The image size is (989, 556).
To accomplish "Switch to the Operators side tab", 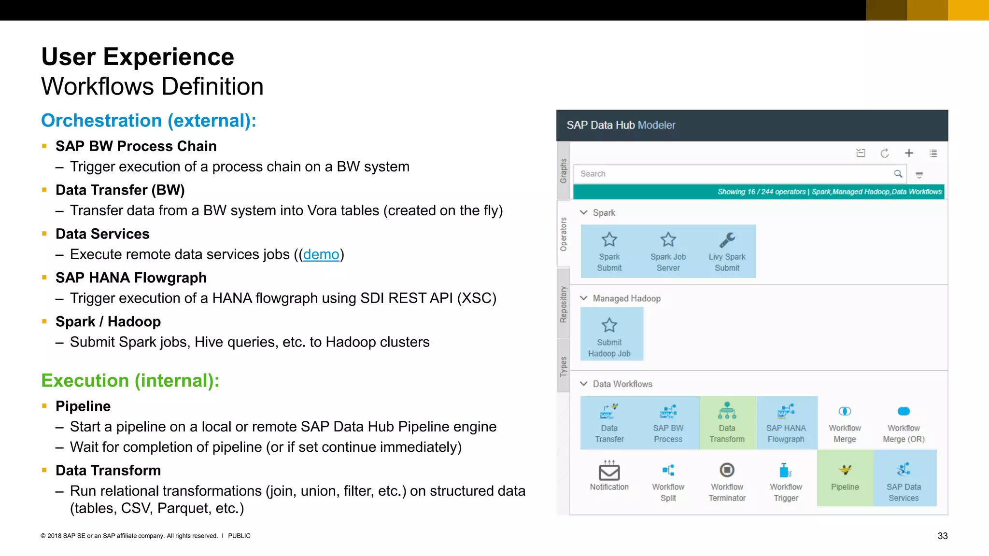I will [x=563, y=234].
